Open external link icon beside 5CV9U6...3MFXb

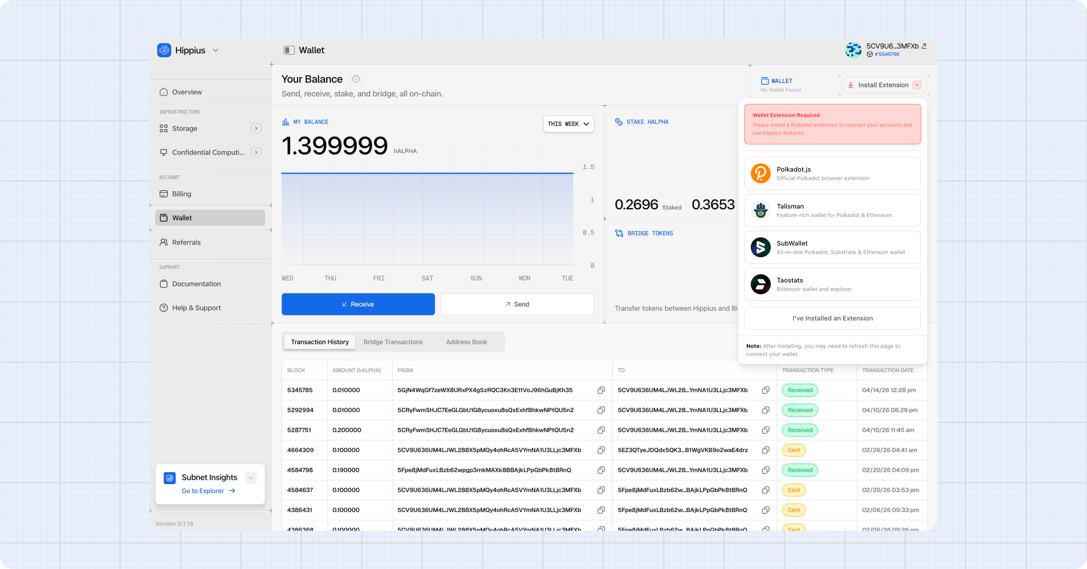click(x=924, y=46)
